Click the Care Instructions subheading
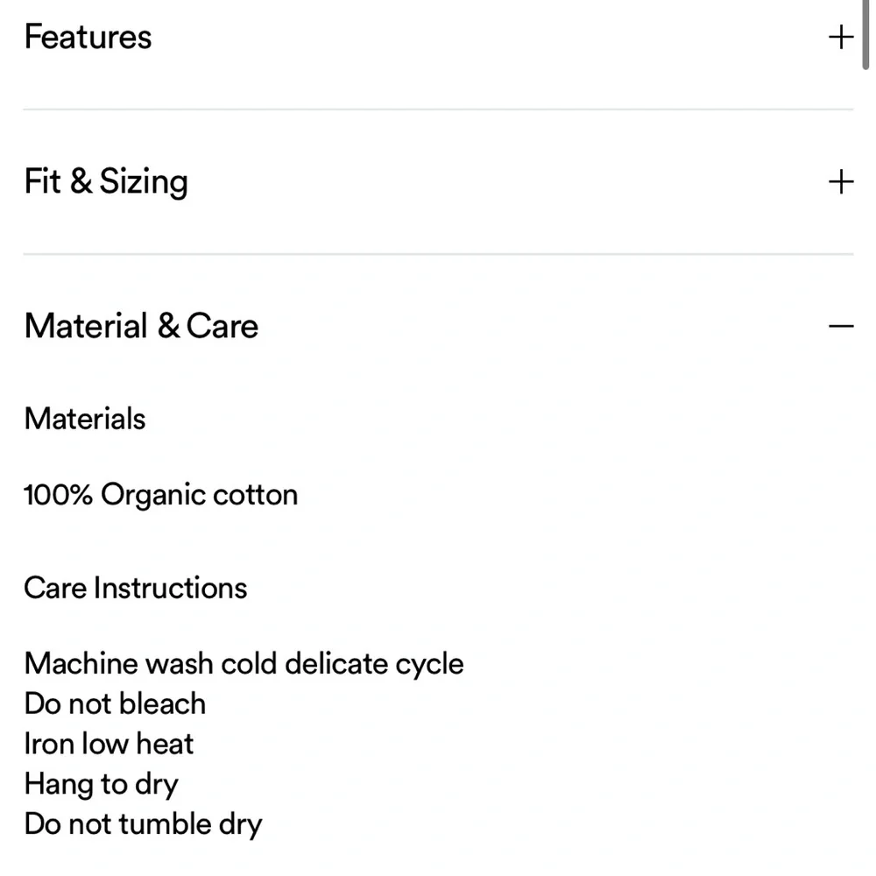 tap(136, 588)
